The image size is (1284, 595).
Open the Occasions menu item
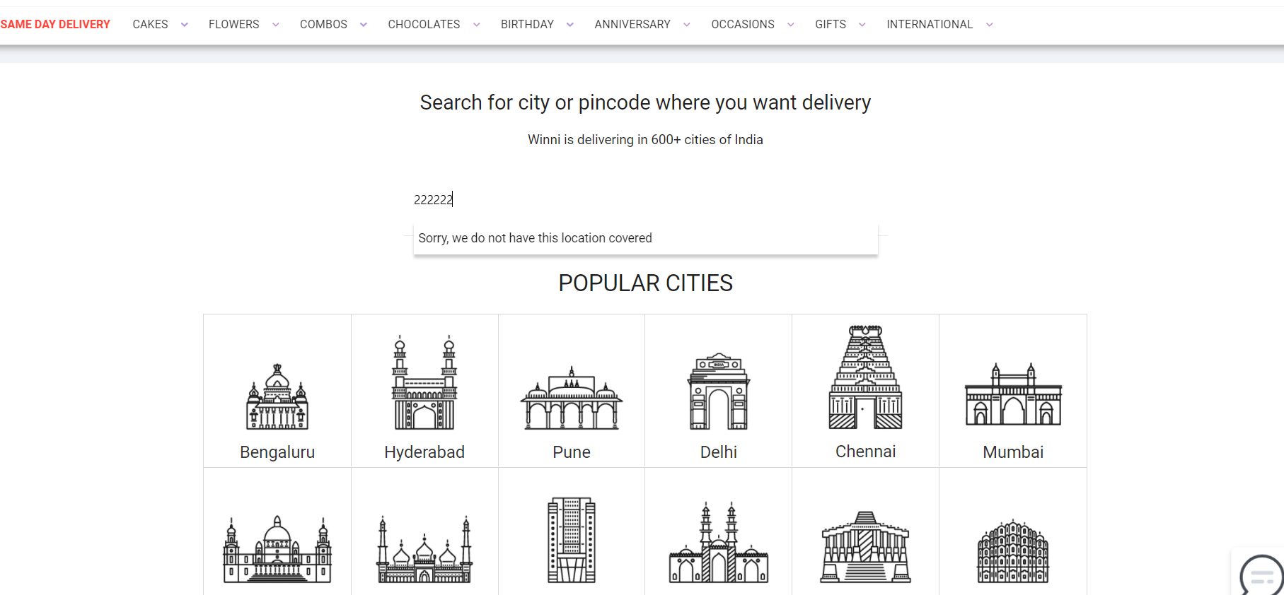pos(743,25)
